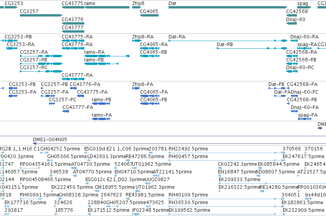This screenshot has height=216, width=326.
Task: Select transcript tamo-RA
Action: point(94,52)
